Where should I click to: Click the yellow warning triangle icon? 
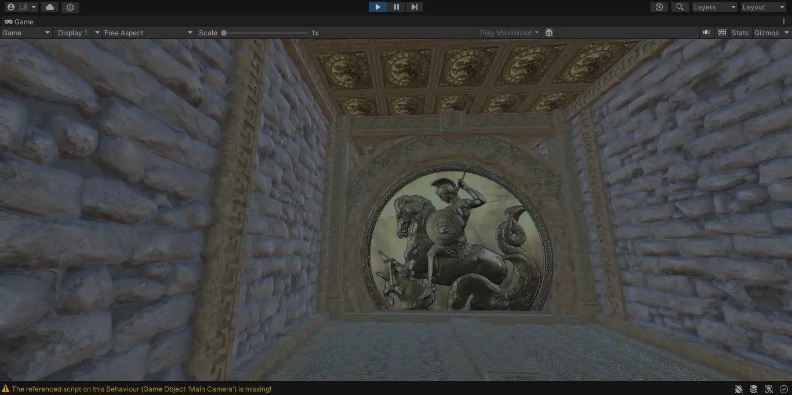point(5,389)
